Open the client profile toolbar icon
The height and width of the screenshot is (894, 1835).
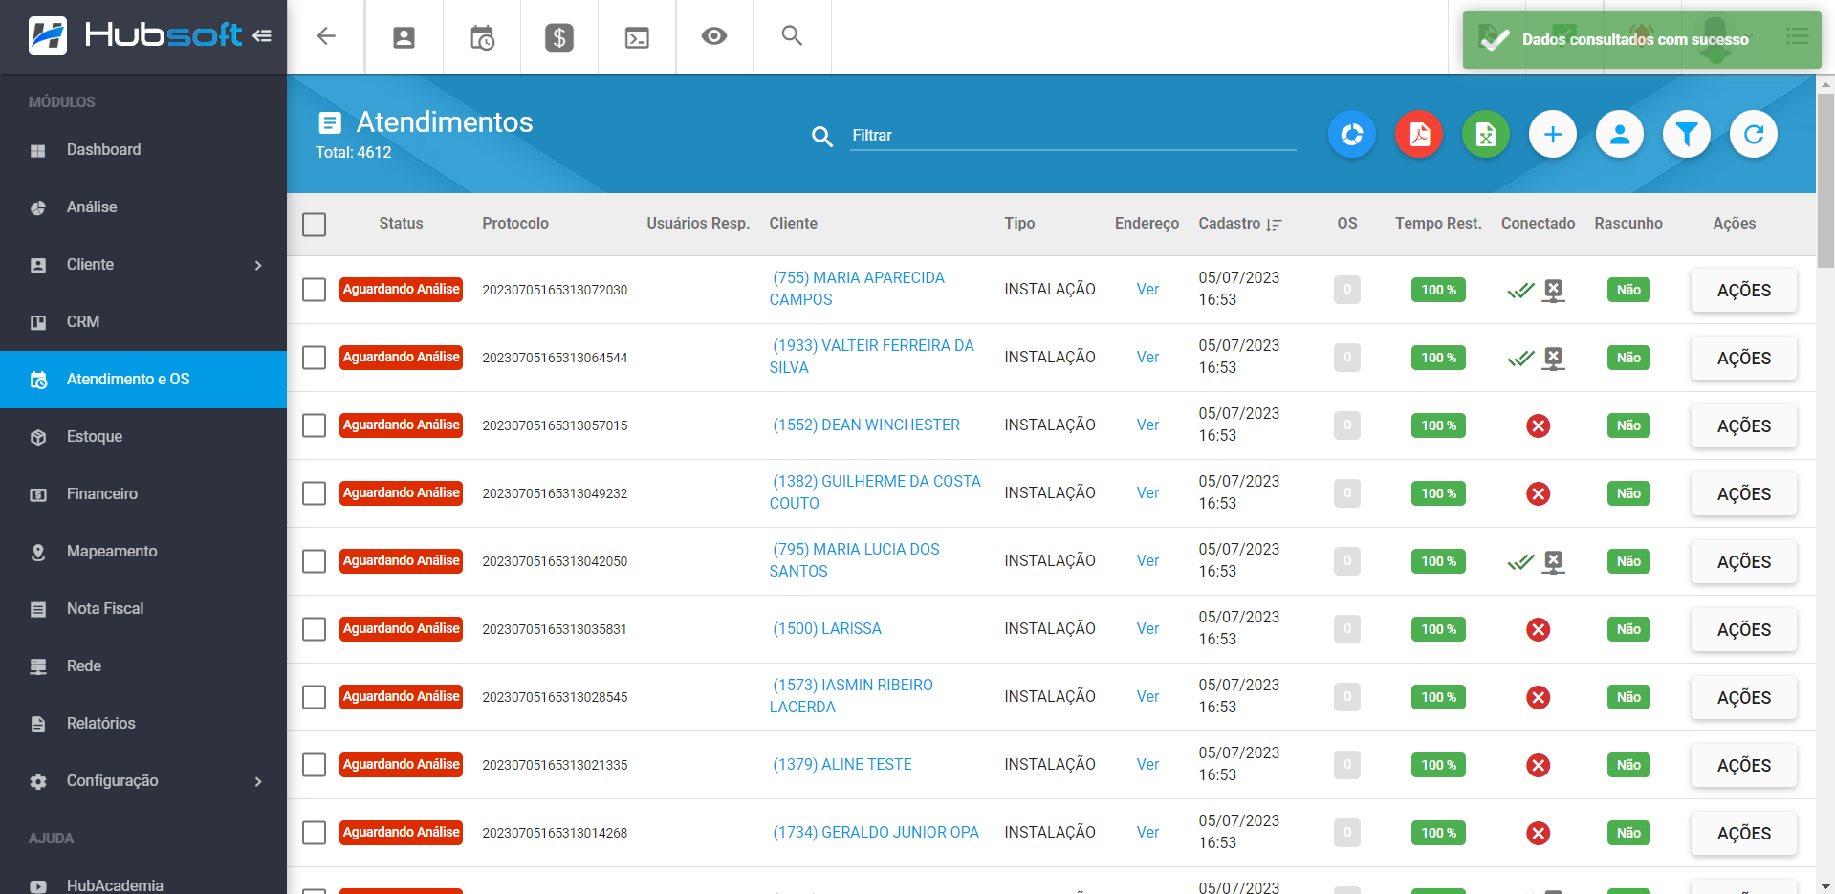[x=404, y=37]
